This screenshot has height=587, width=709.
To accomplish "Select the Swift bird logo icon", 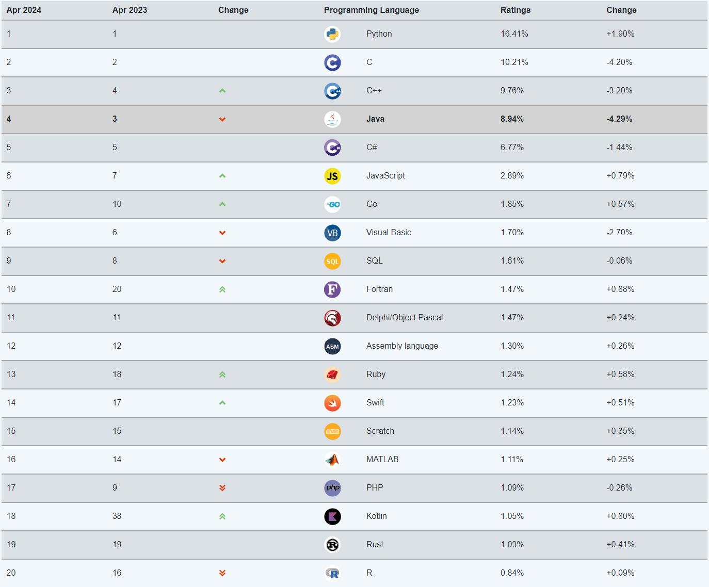I will pos(332,403).
